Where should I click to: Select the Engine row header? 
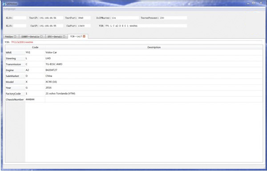pos(15,70)
